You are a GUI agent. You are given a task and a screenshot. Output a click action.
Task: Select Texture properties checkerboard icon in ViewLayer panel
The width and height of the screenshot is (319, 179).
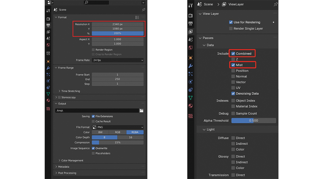(190, 116)
